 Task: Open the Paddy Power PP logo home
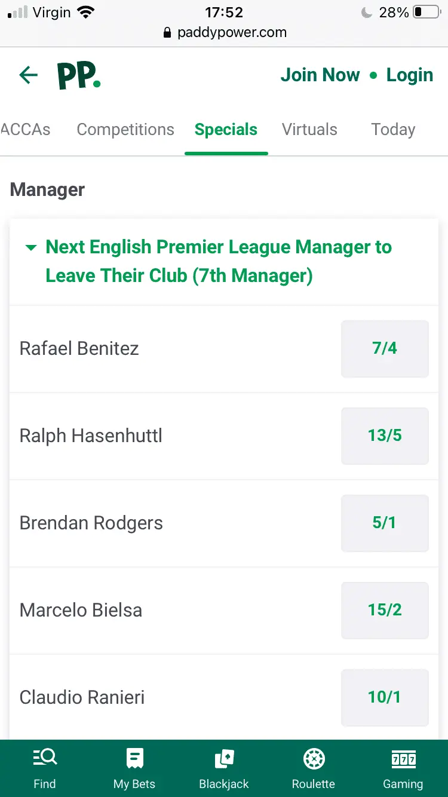[x=79, y=76]
